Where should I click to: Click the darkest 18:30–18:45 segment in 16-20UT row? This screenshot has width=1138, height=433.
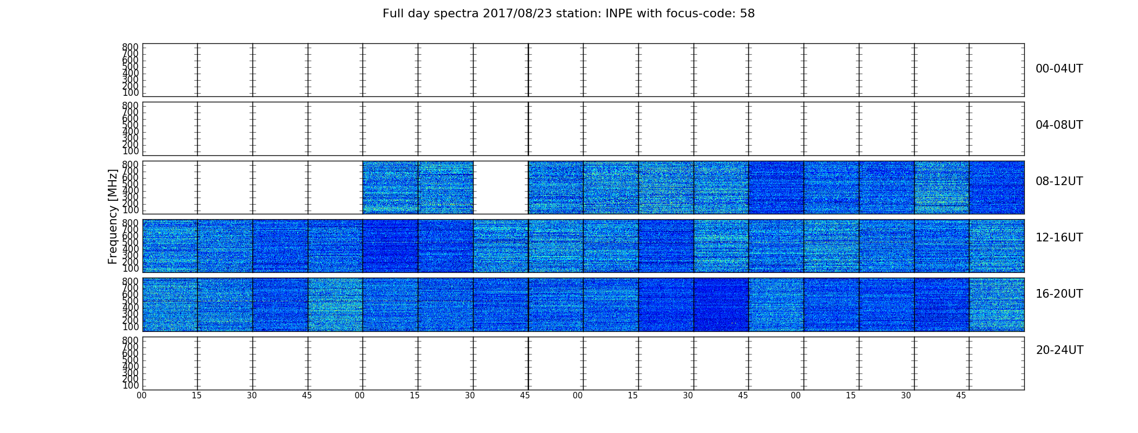tap(721, 305)
